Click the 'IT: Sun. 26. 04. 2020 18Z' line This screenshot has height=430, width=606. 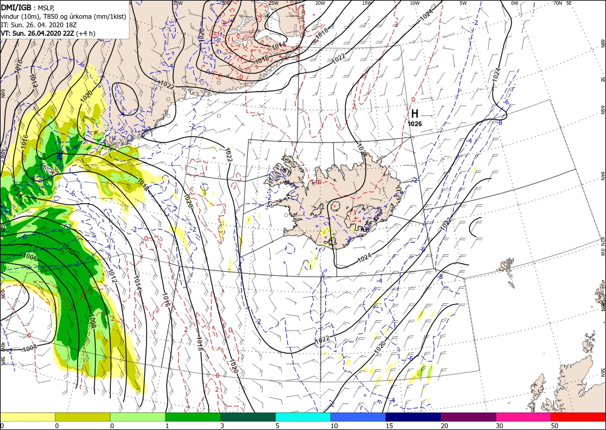38,25
